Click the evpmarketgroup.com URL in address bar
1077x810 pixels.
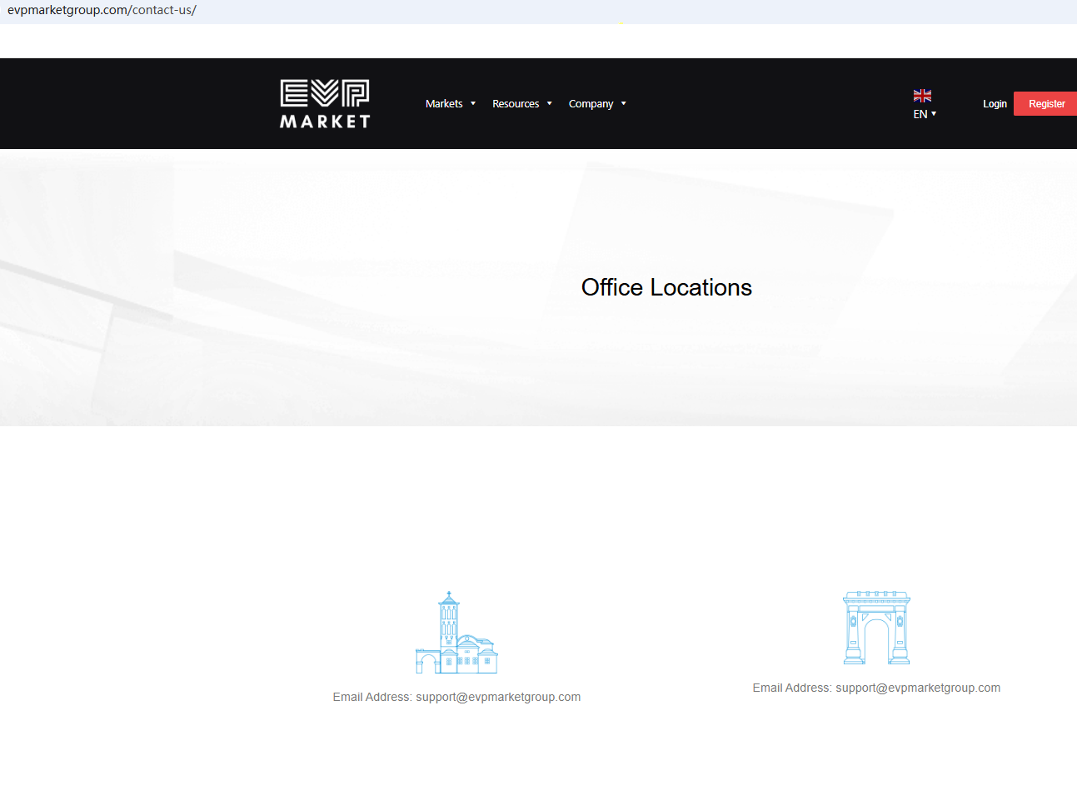[102, 10]
